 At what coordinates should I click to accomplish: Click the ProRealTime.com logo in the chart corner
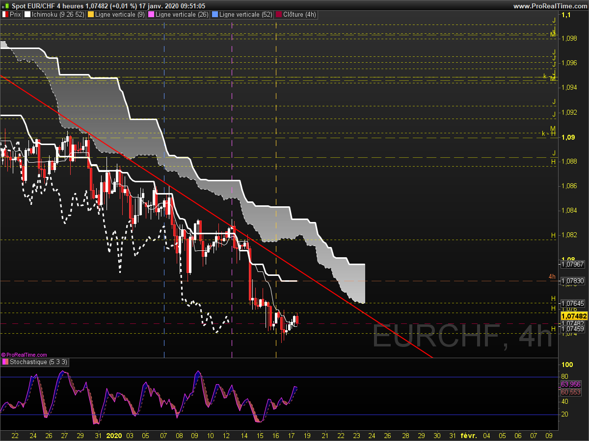coord(24,354)
